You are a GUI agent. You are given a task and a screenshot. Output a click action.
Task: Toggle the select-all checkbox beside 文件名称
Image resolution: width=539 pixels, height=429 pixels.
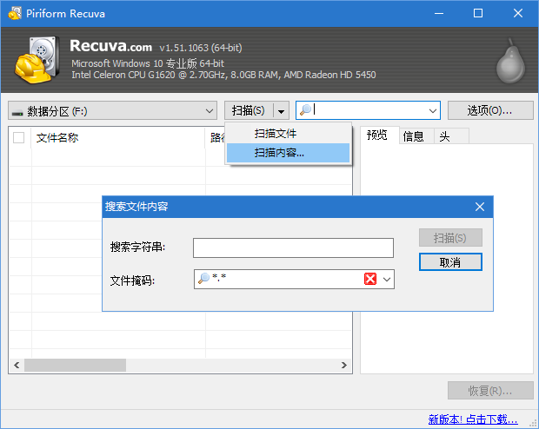(x=18, y=138)
